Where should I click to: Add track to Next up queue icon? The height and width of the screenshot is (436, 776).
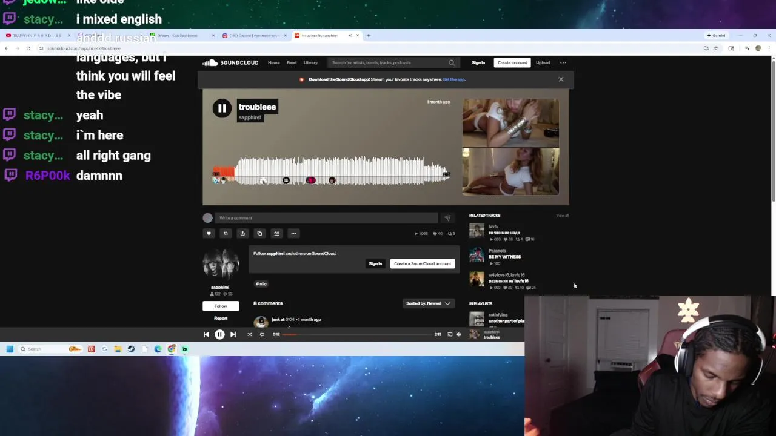pyautogui.click(x=276, y=233)
